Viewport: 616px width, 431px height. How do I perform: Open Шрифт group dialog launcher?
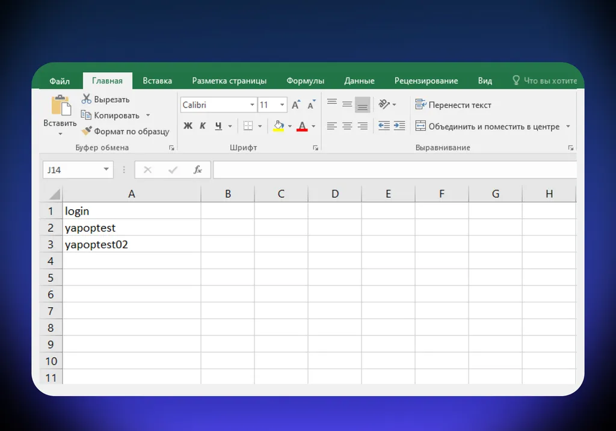click(x=315, y=148)
